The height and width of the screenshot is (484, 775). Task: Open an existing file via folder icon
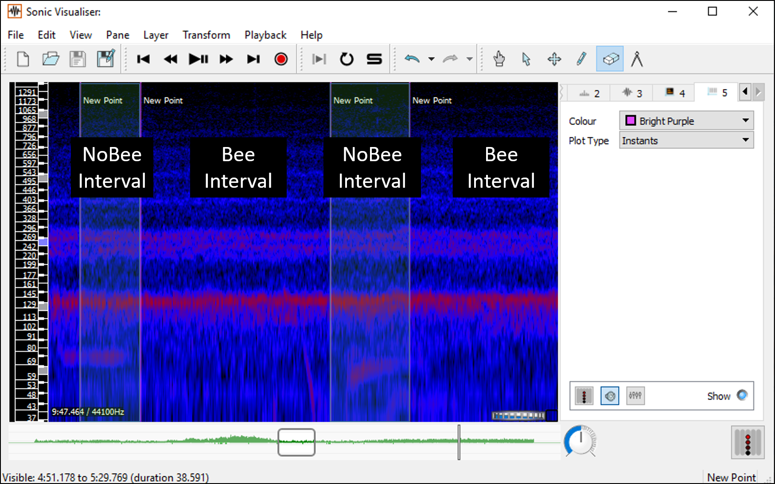pos(51,59)
